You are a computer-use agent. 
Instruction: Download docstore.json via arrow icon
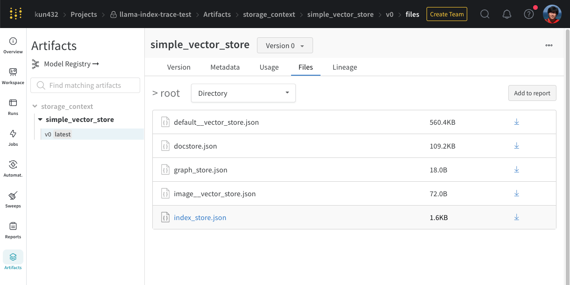[x=517, y=146]
